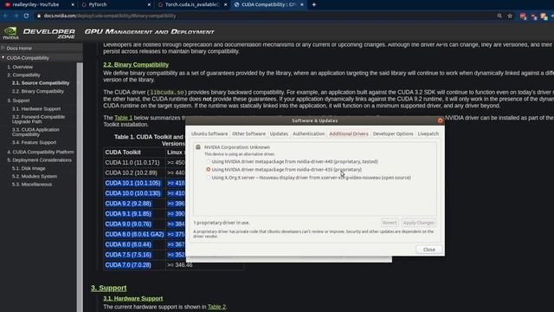Screen dimensions: 554x312
Task: Select nvidia-driver-435 proprietary option
Action: [x=284, y=170]
